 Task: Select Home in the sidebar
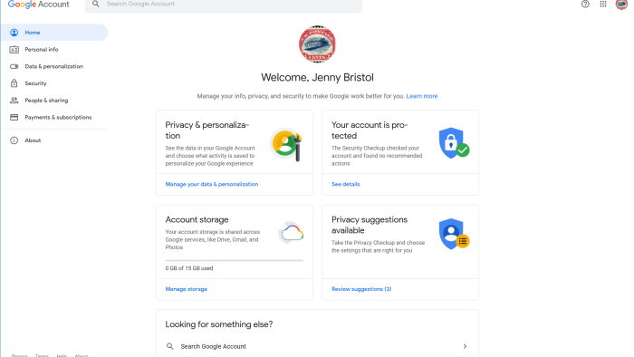(x=54, y=33)
